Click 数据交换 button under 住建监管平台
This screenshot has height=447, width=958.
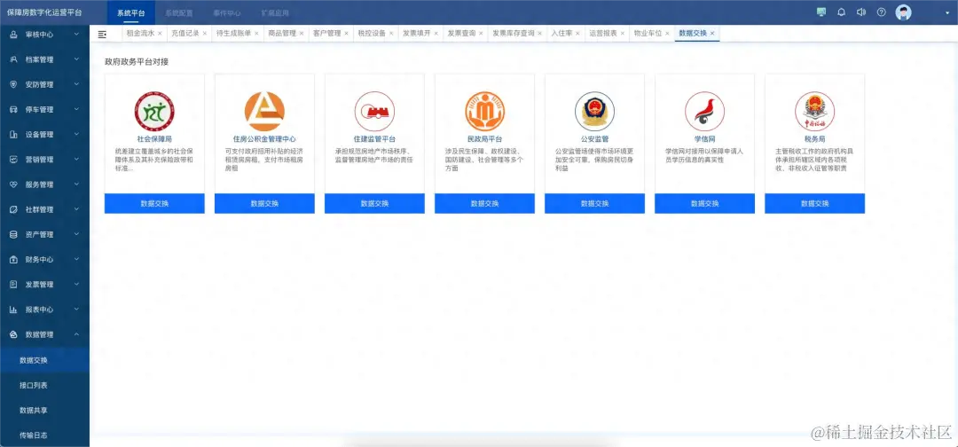click(374, 203)
